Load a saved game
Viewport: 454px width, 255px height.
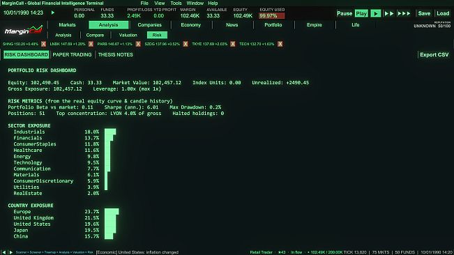[443, 14]
